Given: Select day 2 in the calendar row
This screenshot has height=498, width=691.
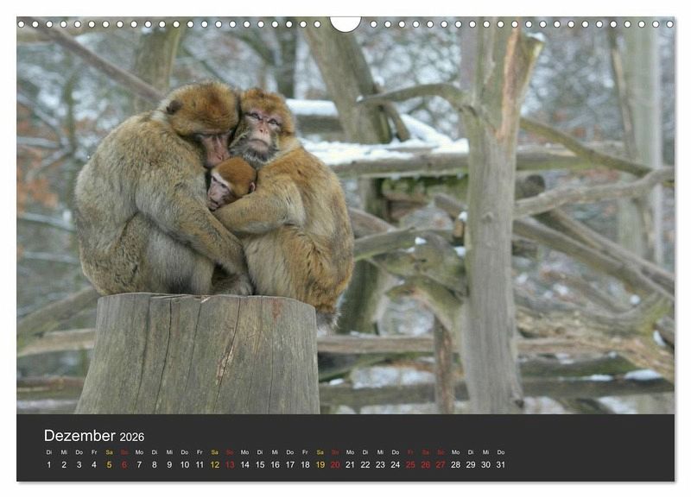Looking at the screenshot, I should (x=64, y=464).
